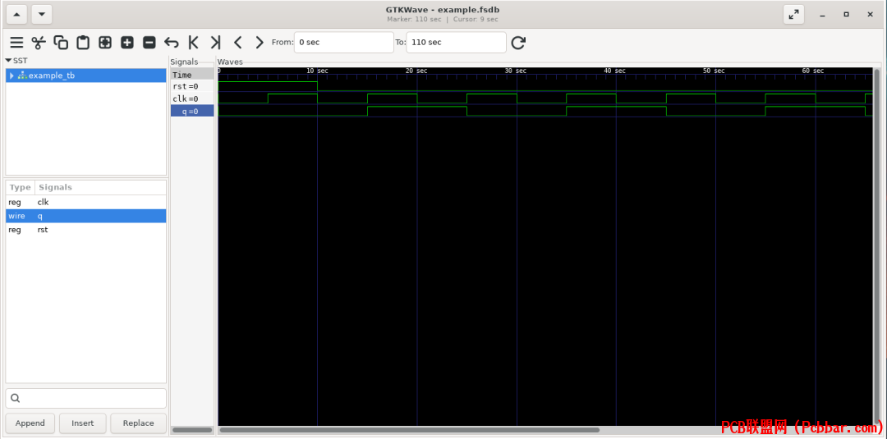The width and height of the screenshot is (887, 439).
Task: Expand the example_tb tree node
Action: pos(11,75)
